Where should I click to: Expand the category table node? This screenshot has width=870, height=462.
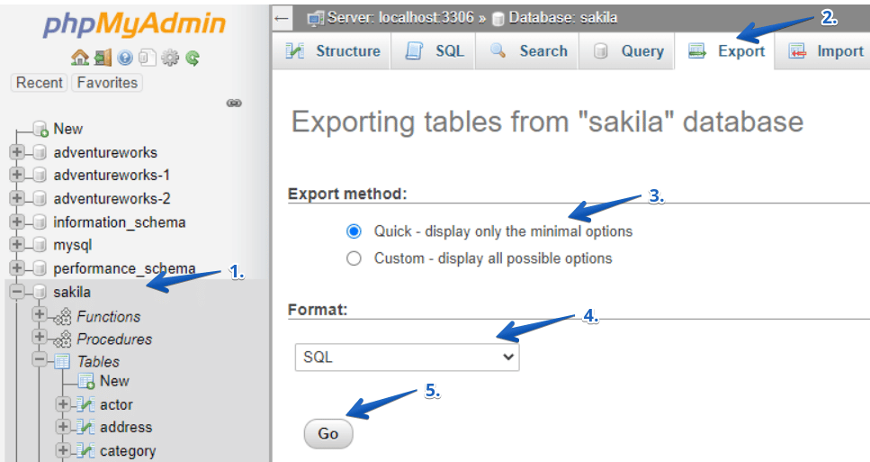(x=63, y=449)
